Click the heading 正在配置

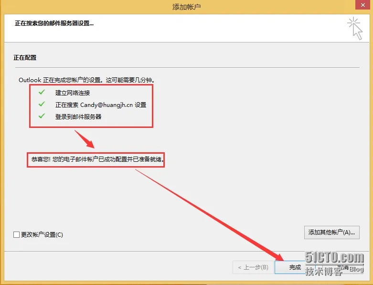click(25, 58)
